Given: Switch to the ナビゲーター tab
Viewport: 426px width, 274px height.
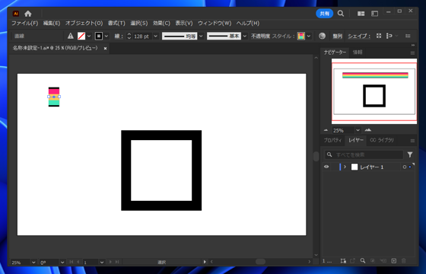Looking at the screenshot, I should (x=335, y=53).
